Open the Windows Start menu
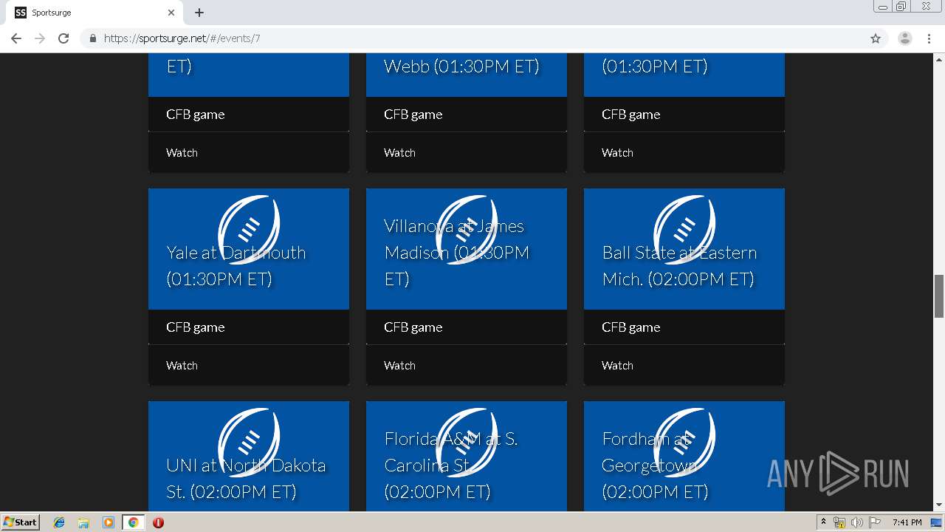The width and height of the screenshot is (945, 532). pos(20,522)
